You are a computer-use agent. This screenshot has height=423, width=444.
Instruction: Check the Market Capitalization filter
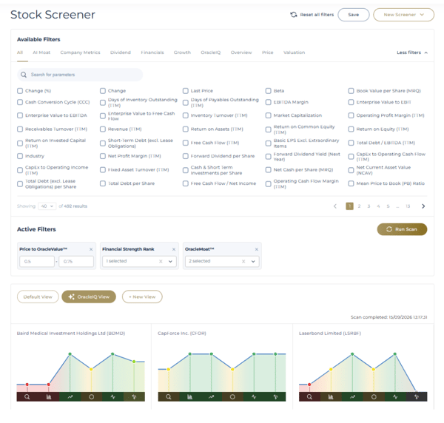tap(268, 115)
